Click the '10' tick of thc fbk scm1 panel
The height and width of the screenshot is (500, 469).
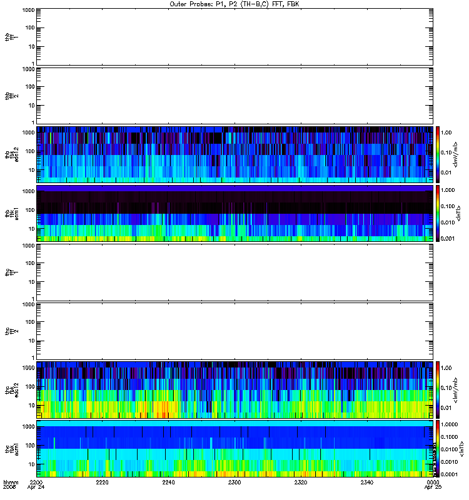pos(32,464)
